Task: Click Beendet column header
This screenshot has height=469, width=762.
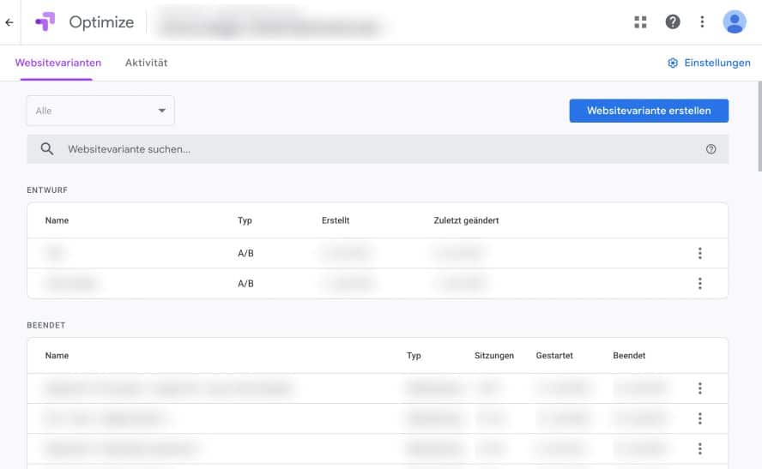Action: [629, 355]
